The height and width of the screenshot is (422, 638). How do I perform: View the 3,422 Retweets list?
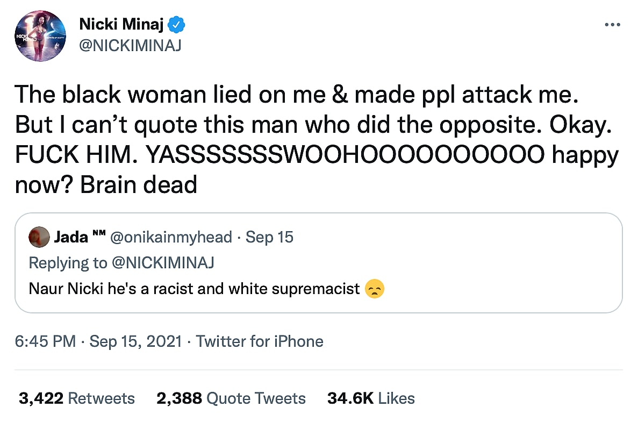point(76,398)
